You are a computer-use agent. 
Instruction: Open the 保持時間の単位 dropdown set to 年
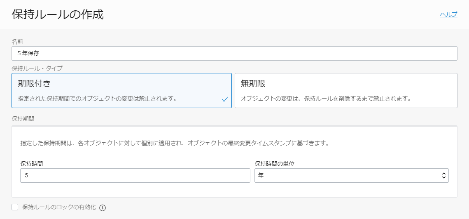[352, 175]
